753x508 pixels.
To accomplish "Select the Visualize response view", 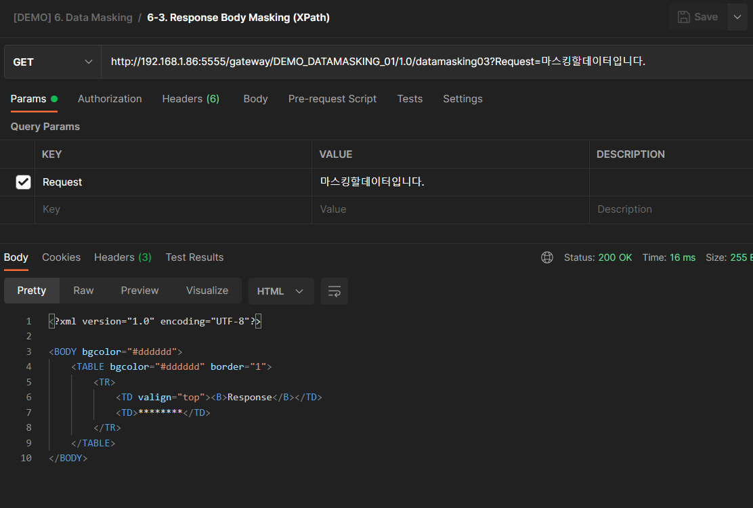I will (x=207, y=291).
